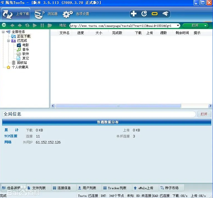
Task: Click the clock-shaped icon beside the plus
Action: point(144,14)
